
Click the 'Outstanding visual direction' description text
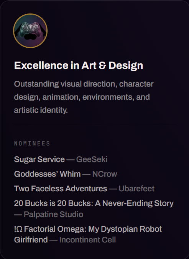click(66, 84)
